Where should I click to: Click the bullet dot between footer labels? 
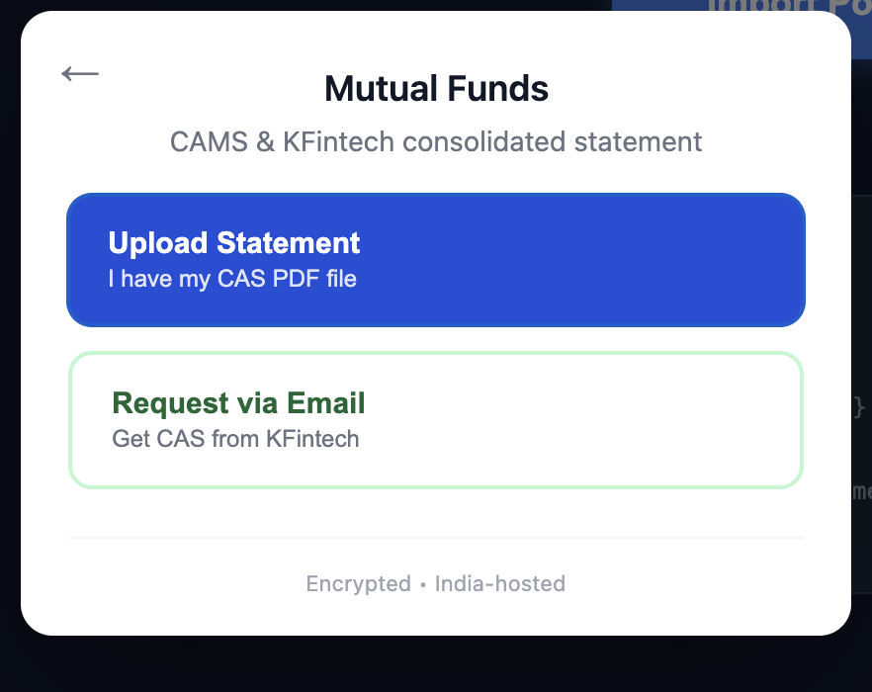(423, 585)
